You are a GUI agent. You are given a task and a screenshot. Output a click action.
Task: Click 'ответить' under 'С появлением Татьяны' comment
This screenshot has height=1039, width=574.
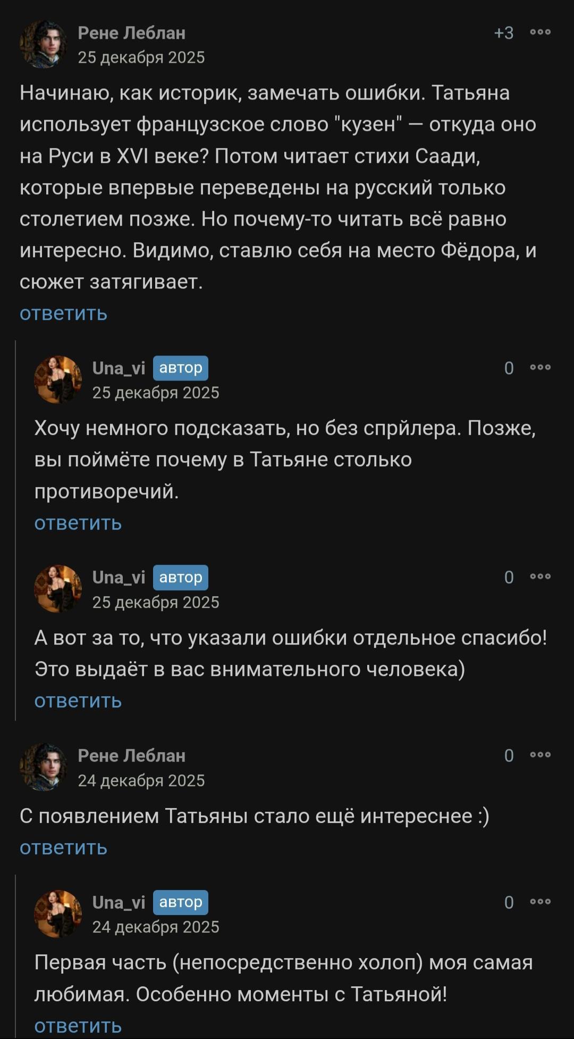[x=63, y=847]
